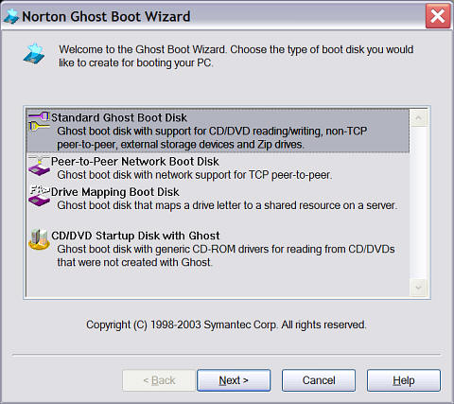Click the Norton Ghost title bar icon
This screenshot has width=454, height=404.
[x=11, y=16]
